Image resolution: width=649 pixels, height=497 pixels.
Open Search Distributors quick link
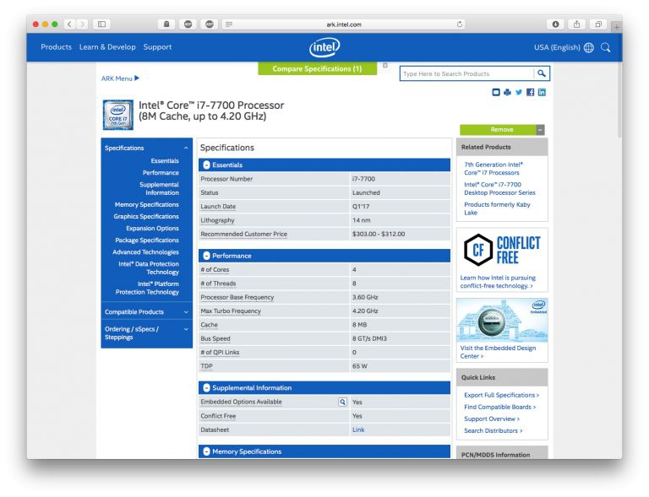click(x=494, y=430)
